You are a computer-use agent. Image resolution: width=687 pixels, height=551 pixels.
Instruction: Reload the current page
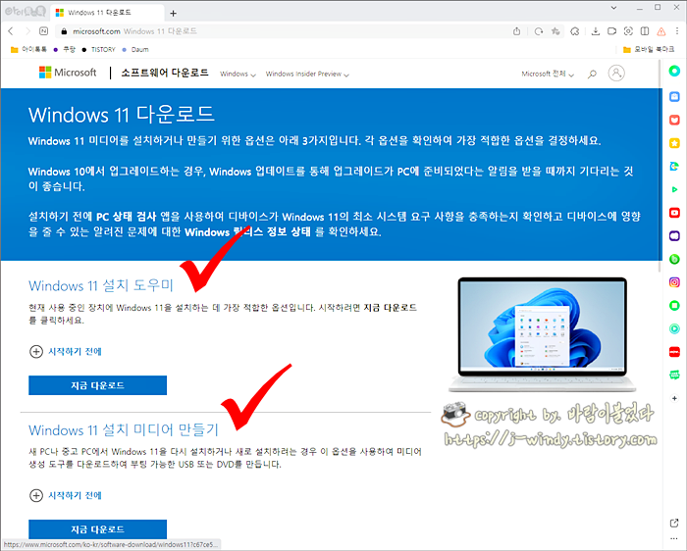coord(539,31)
